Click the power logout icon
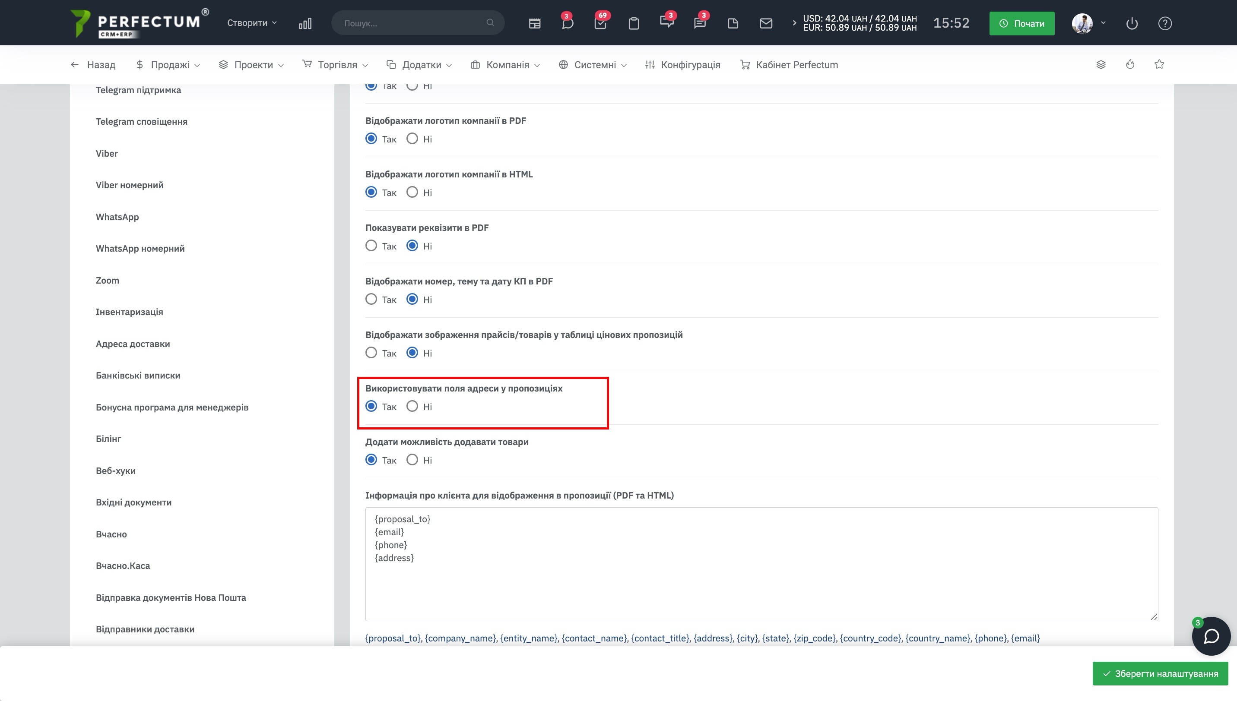 pos(1132,23)
